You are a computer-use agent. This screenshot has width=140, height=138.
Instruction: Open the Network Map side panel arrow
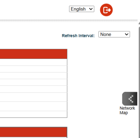click(130, 99)
